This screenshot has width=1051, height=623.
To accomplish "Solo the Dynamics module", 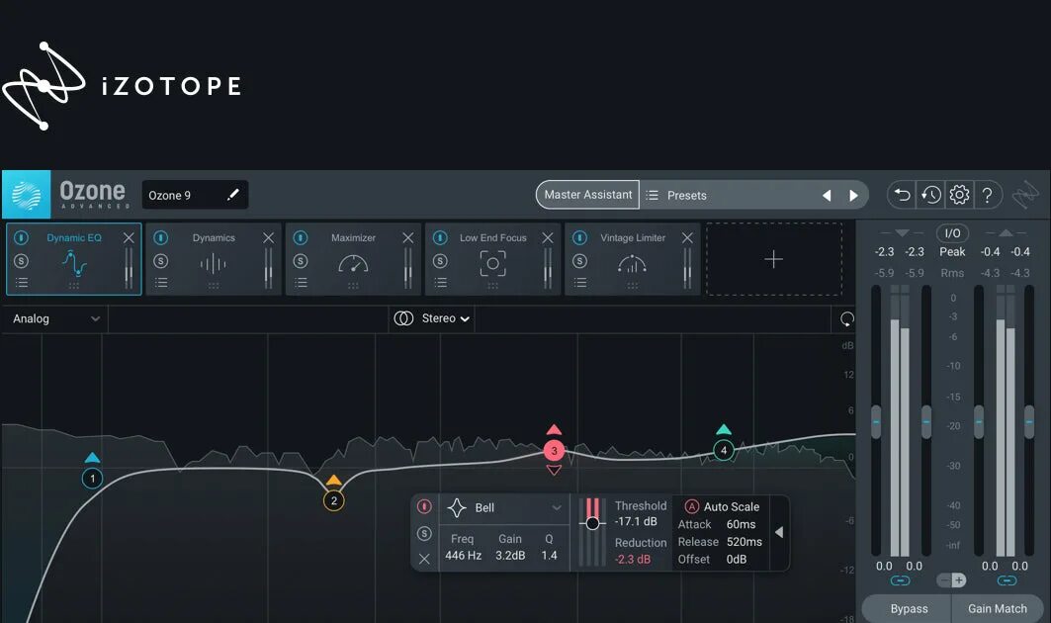I will 161,261.
